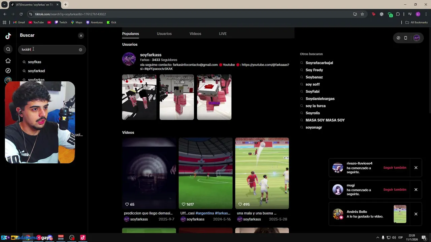This screenshot has height=242, width=431.
Task: Dismiss the mugi follow notification
Action: tap(416, 190)
